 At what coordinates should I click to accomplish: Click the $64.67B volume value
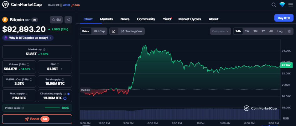[10, 69]
